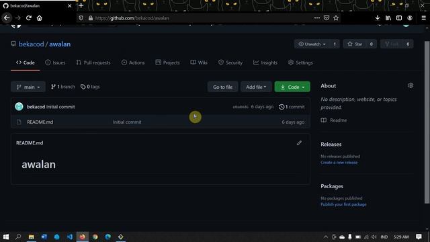Open Windows taskbar search

18,237
